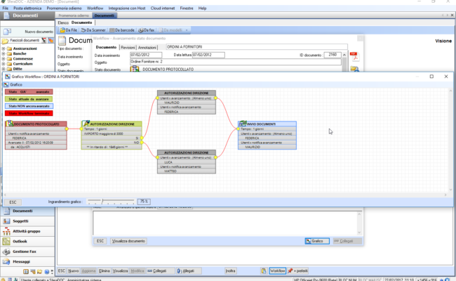Open Soggetti in the sidebar
The width and height of the screenshot is (456, 281).
click(27, 221)
